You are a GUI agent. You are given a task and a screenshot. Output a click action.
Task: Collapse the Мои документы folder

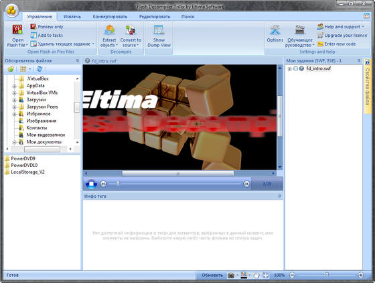click(x=14, y=142)
